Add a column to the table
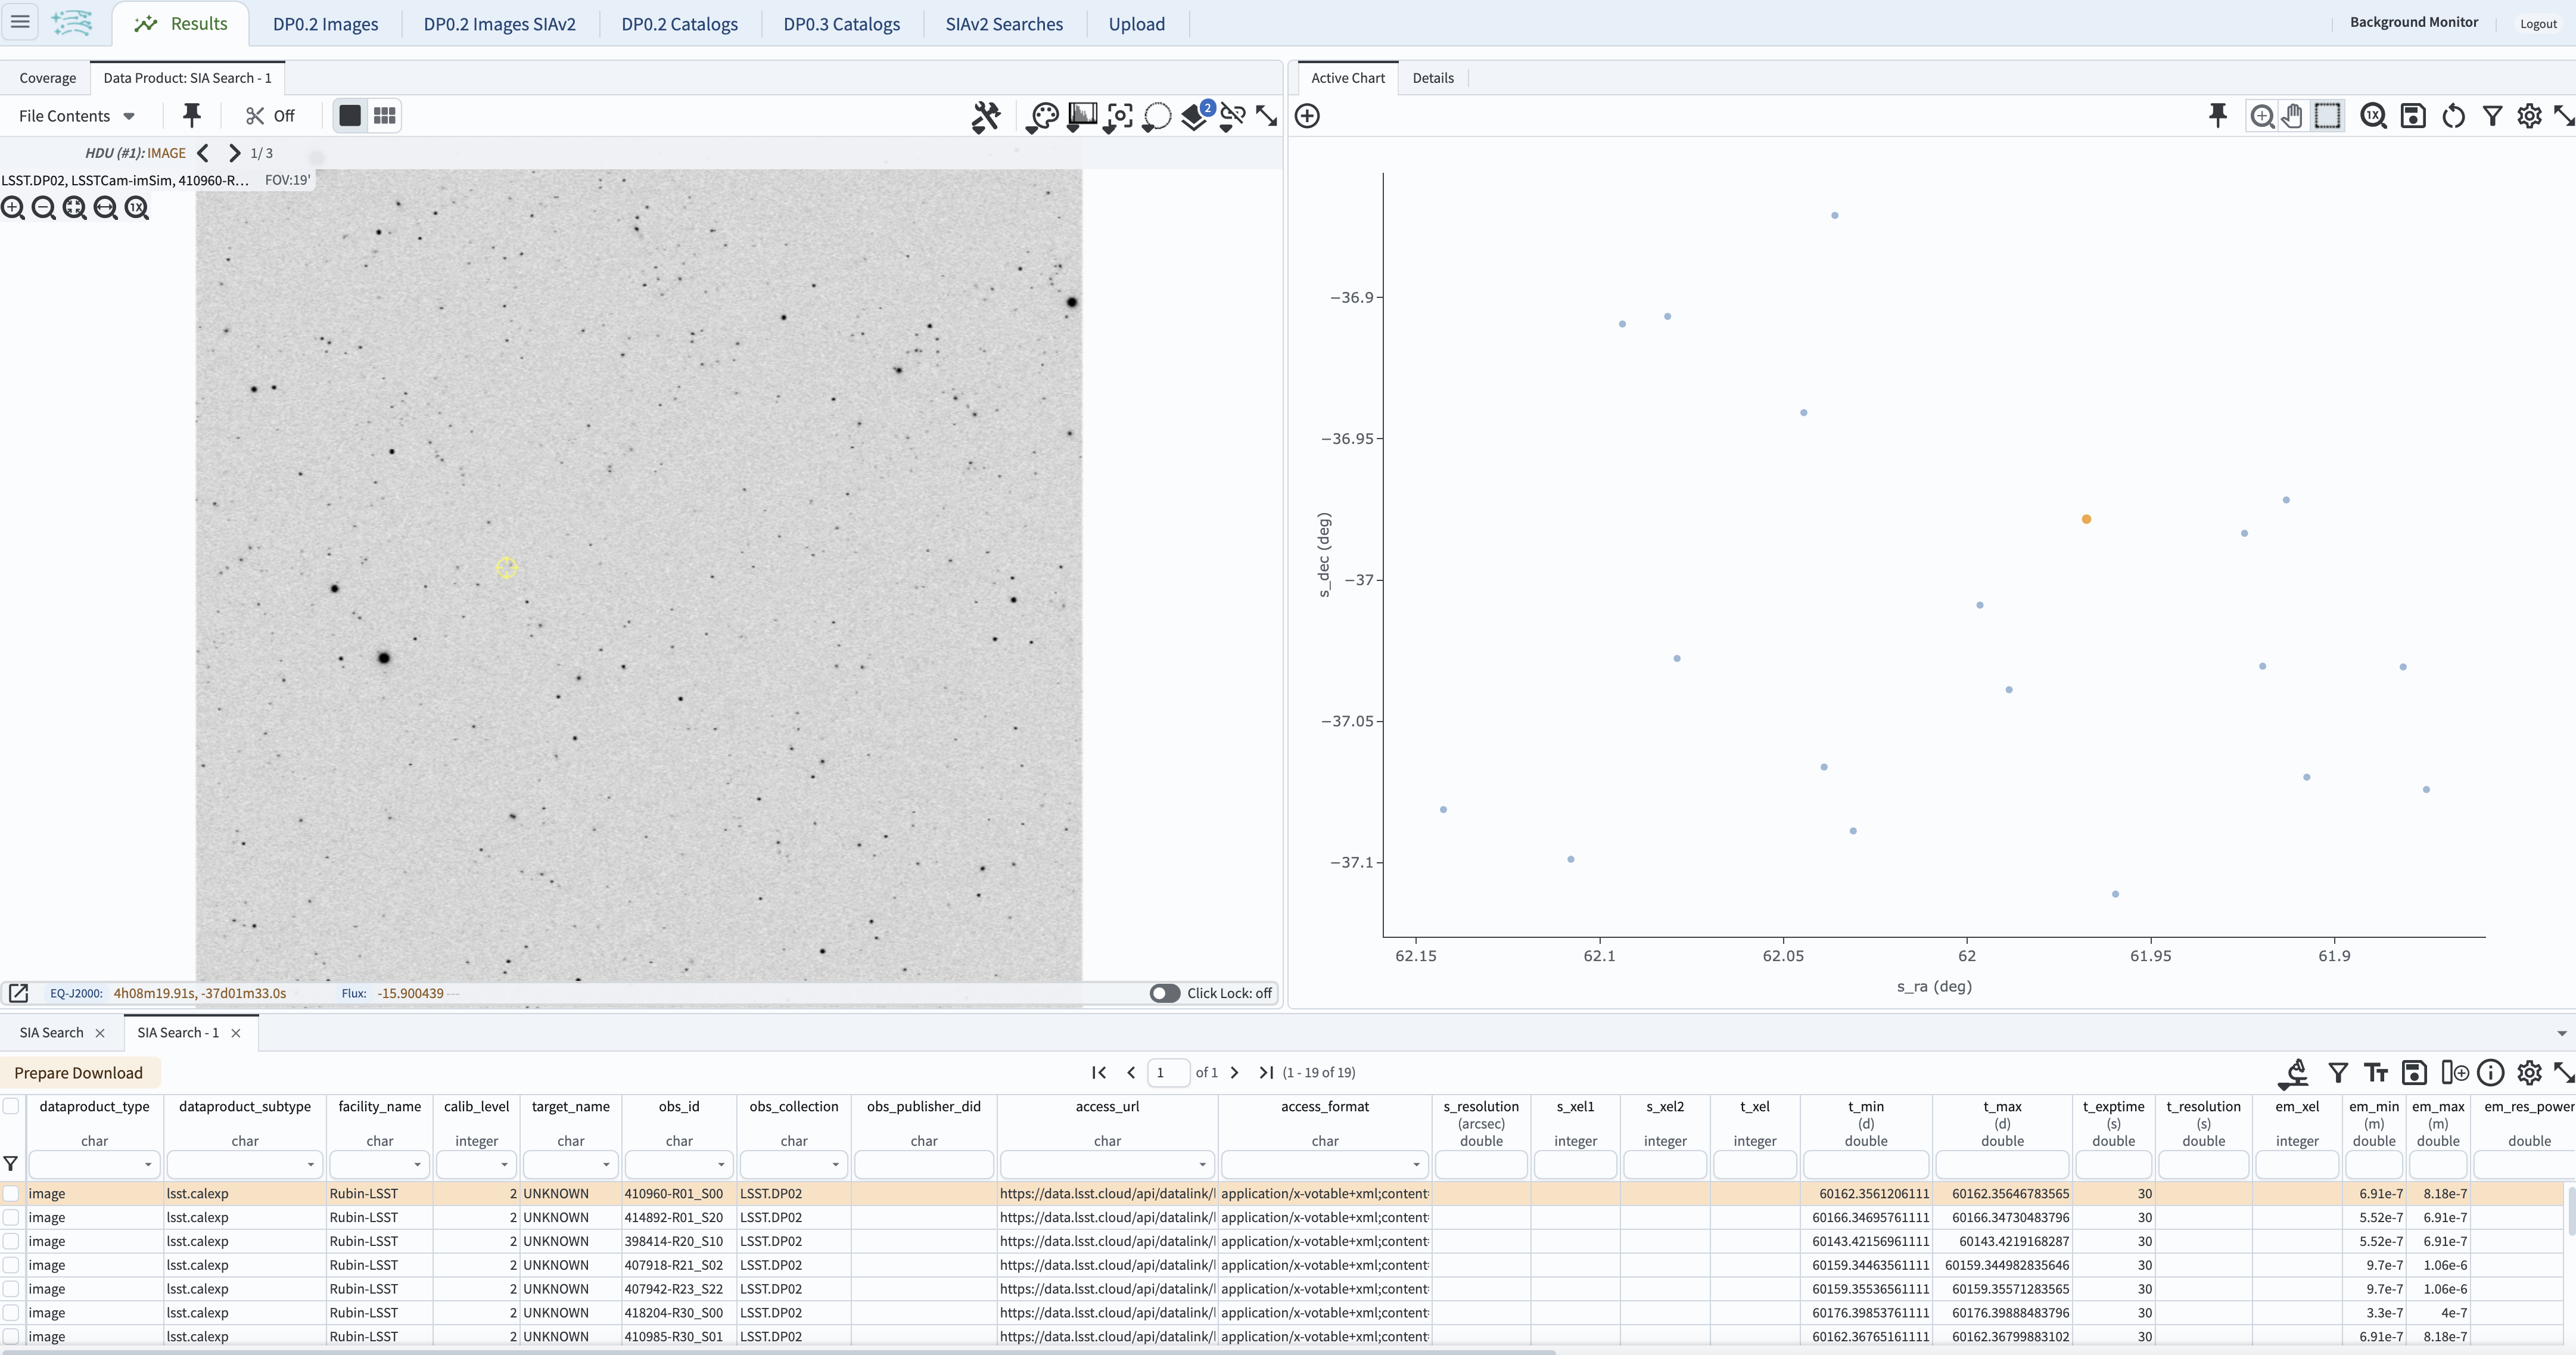2576x1355 pixels. pos(2456,1072)
